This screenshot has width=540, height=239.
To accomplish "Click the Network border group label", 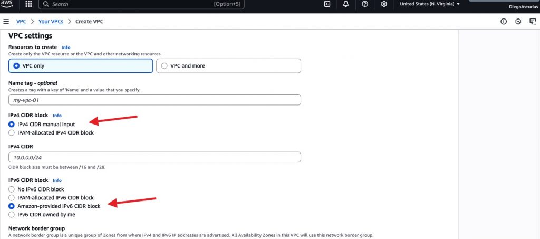I will [37, 228].
